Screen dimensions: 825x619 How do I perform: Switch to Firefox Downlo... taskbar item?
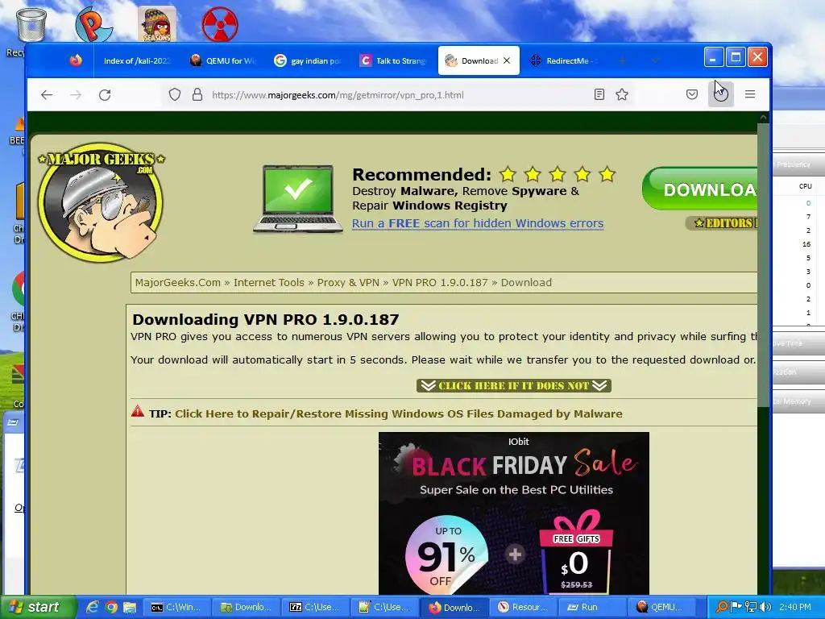coord(454,607)
